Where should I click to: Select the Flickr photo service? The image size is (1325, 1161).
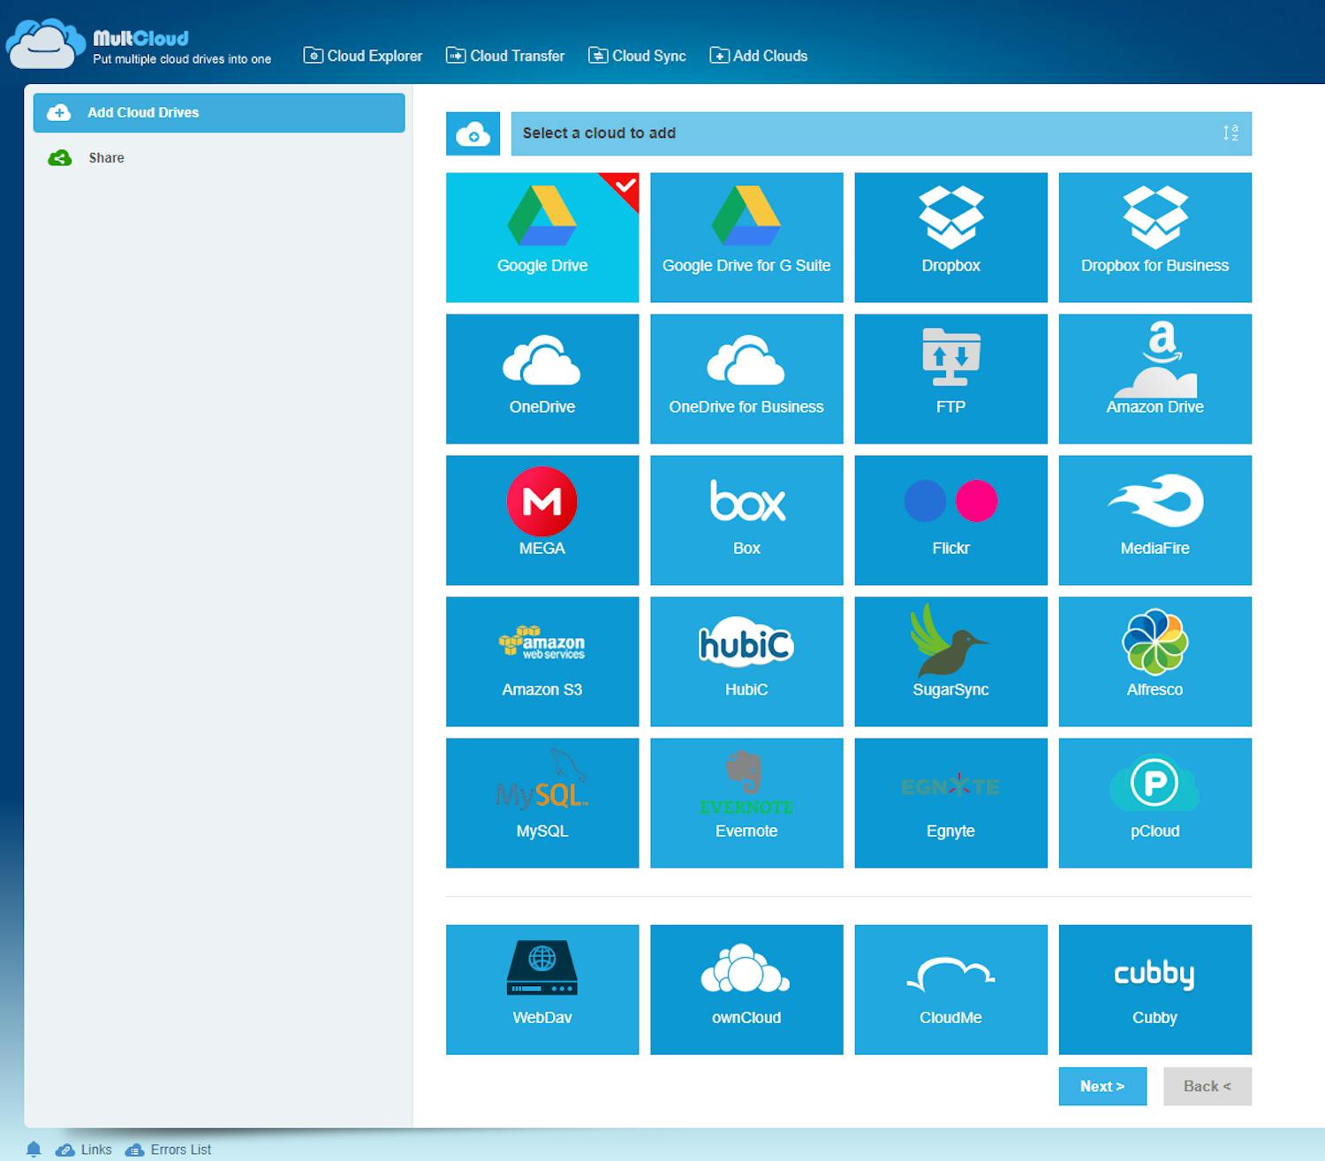click(950, 520)
